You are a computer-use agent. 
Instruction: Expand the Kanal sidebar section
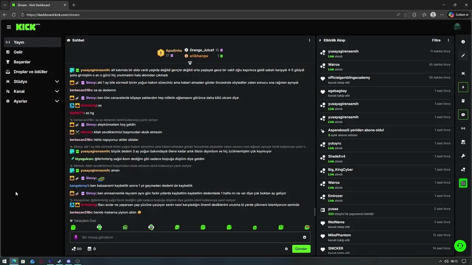tap(57, 91)
